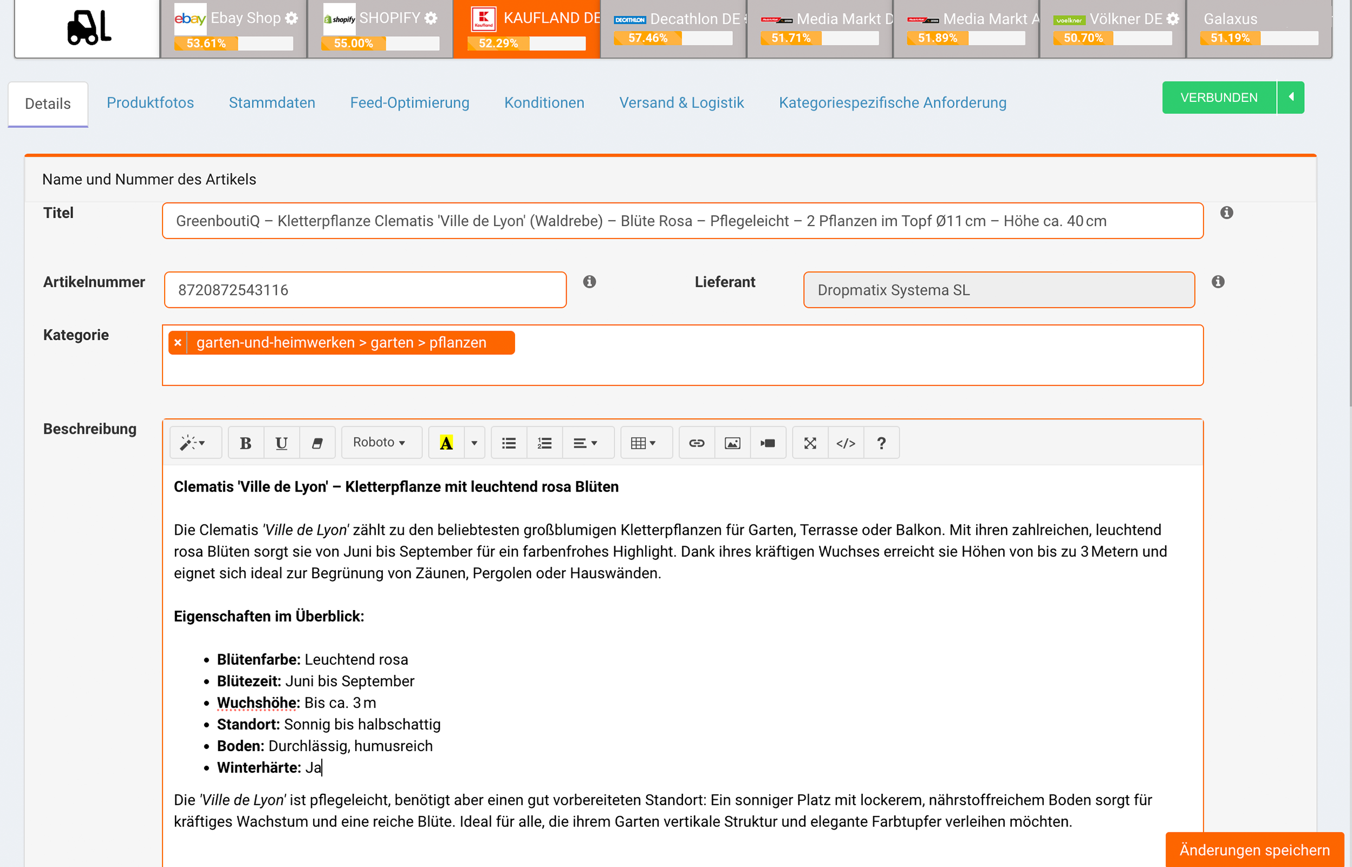Click the Artikelnummer input field
The height and width of the screenshot is (867, 1352).
(x=365, y=290)
